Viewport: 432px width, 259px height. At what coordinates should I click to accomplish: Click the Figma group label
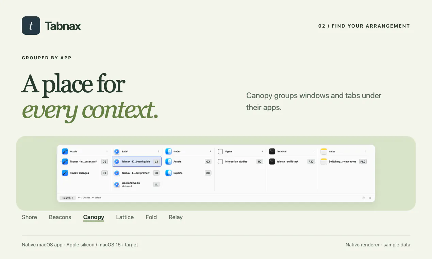228,151
